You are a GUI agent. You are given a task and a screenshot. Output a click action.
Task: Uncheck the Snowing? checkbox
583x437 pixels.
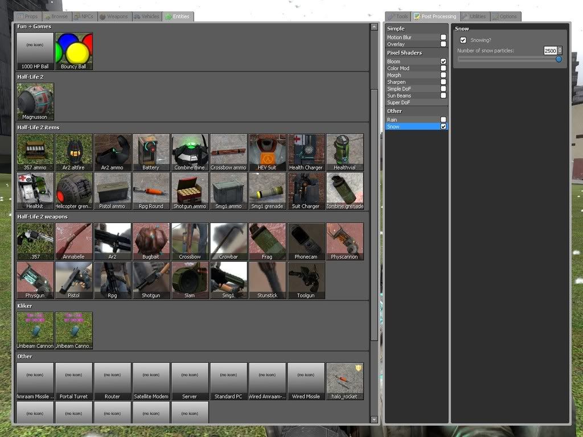click(x=463, y=40)
